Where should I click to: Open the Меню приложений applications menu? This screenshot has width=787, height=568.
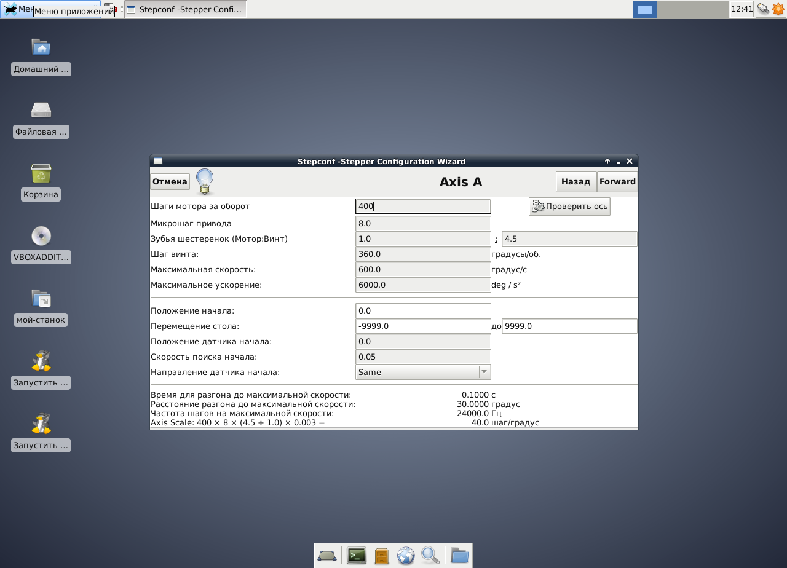[17, 9]
